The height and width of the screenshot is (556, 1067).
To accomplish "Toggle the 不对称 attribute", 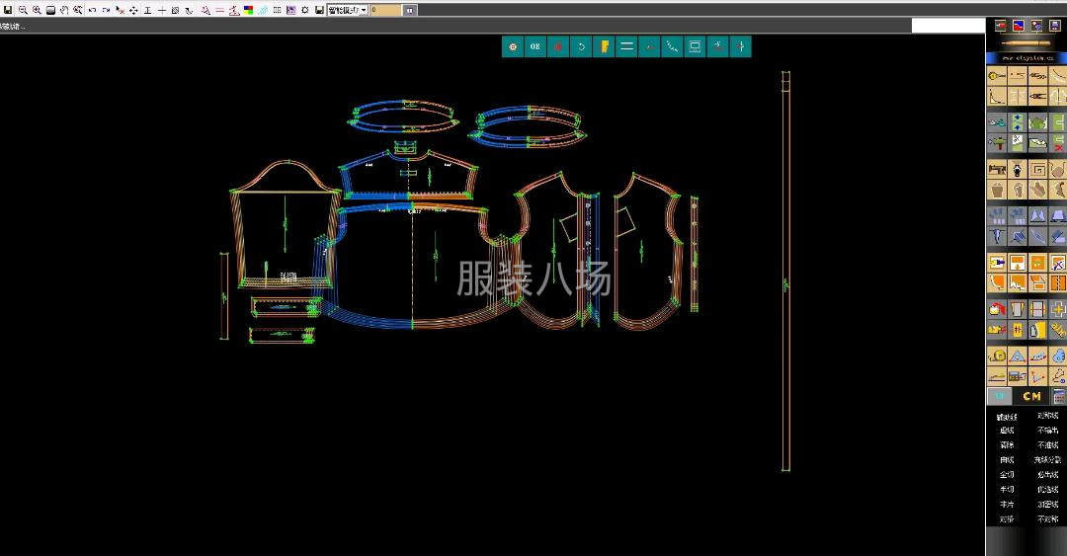I will [1048, 518].
